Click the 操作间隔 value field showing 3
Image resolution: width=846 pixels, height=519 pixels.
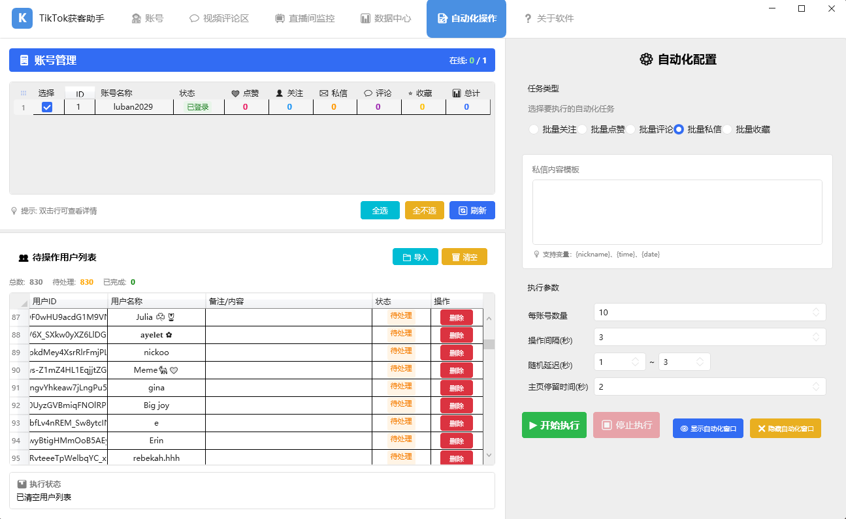[710, 337]
